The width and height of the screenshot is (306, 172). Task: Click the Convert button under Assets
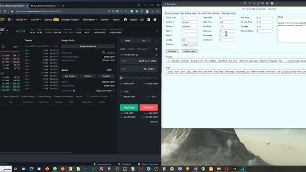tap(88, 76)
